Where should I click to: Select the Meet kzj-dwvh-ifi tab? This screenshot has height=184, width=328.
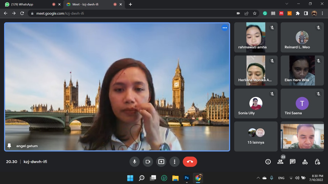(x=87, y=4)
